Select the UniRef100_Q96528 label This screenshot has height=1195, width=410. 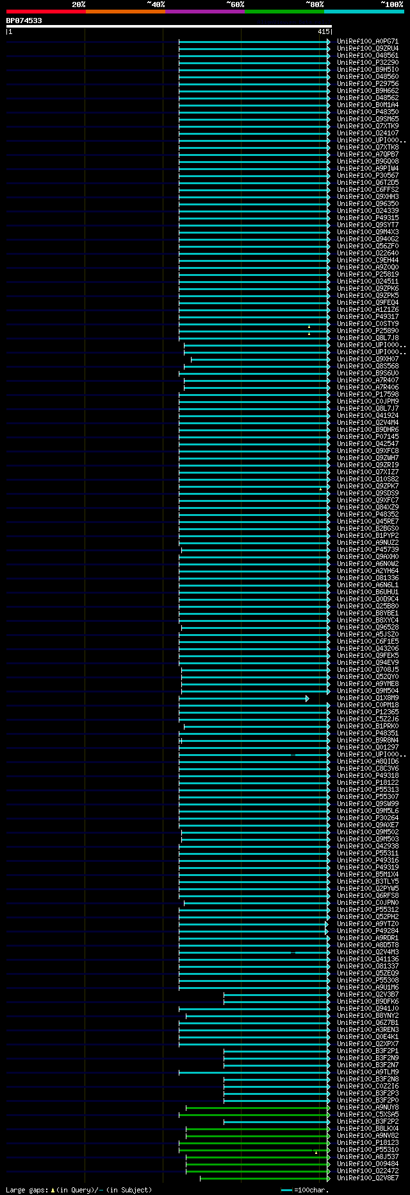click(368, 628)
